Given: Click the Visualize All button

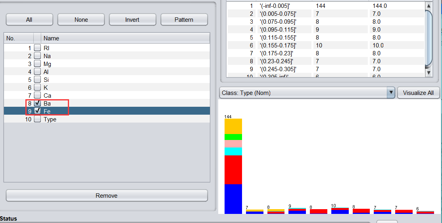Looking at the screenshot, I should [418, 93].
